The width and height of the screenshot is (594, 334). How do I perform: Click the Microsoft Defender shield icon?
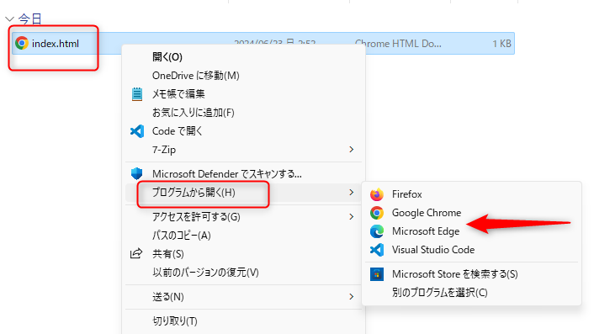pos(137,174)
